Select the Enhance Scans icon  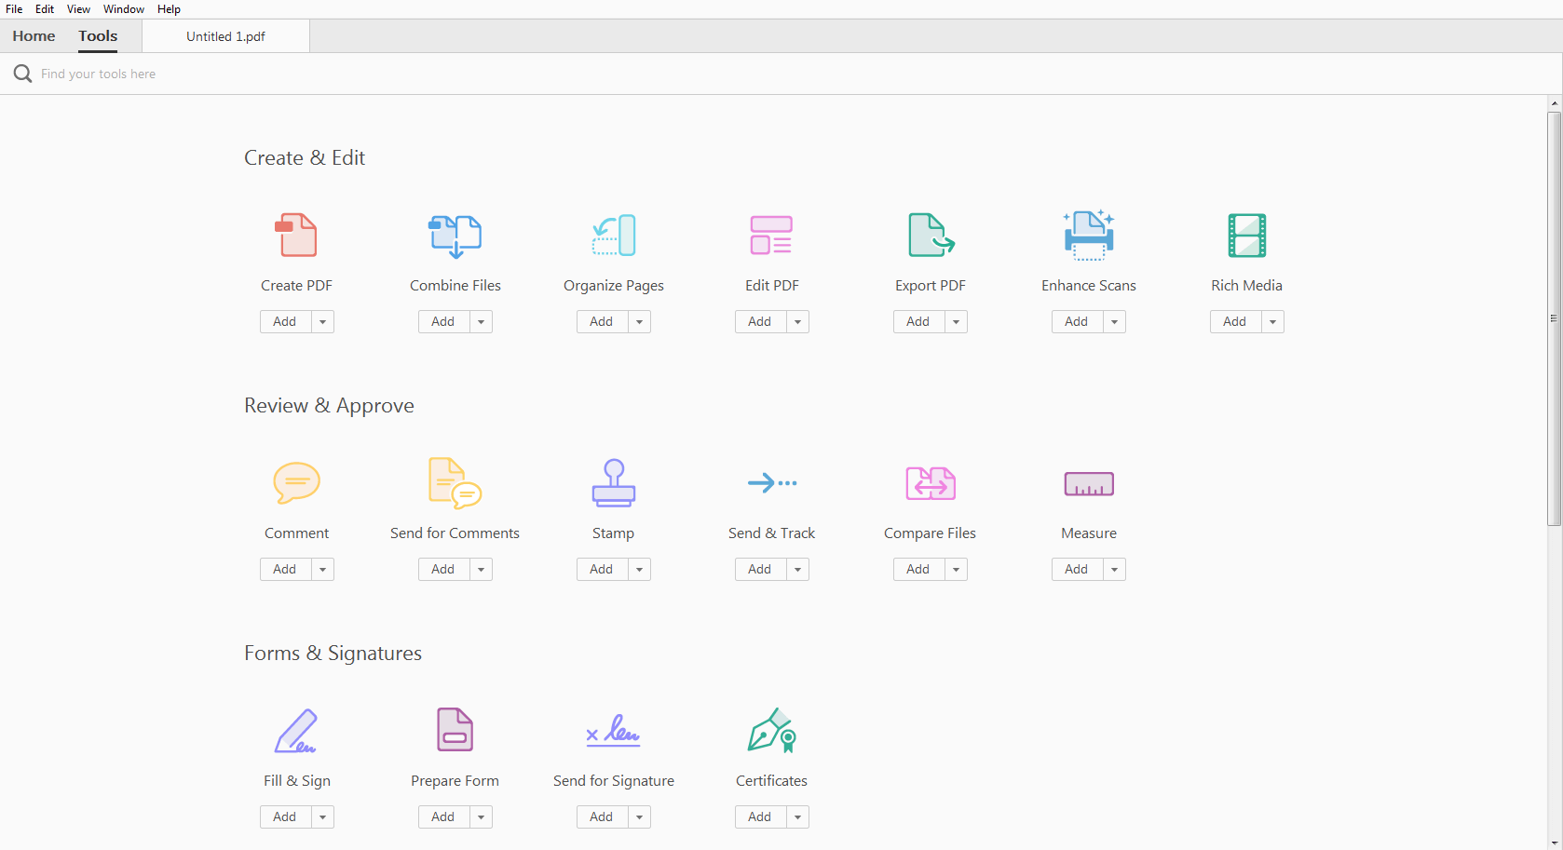[x=1088, y=235]
